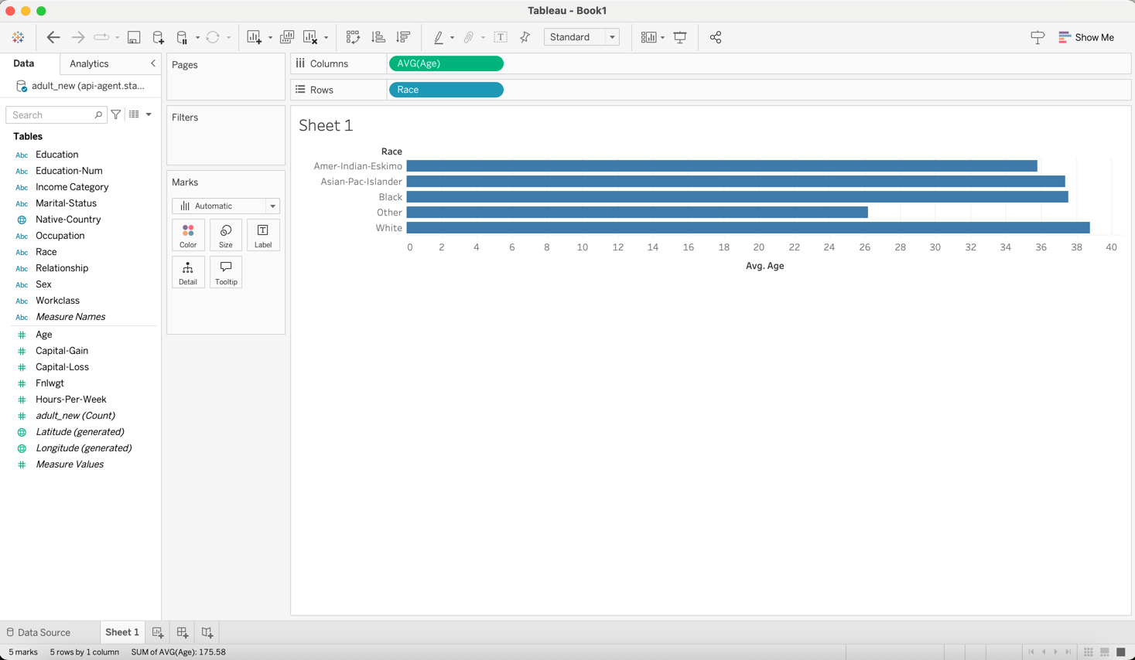Toggle the Show Me panel
1135x660 pixels.
(1087, 37)
